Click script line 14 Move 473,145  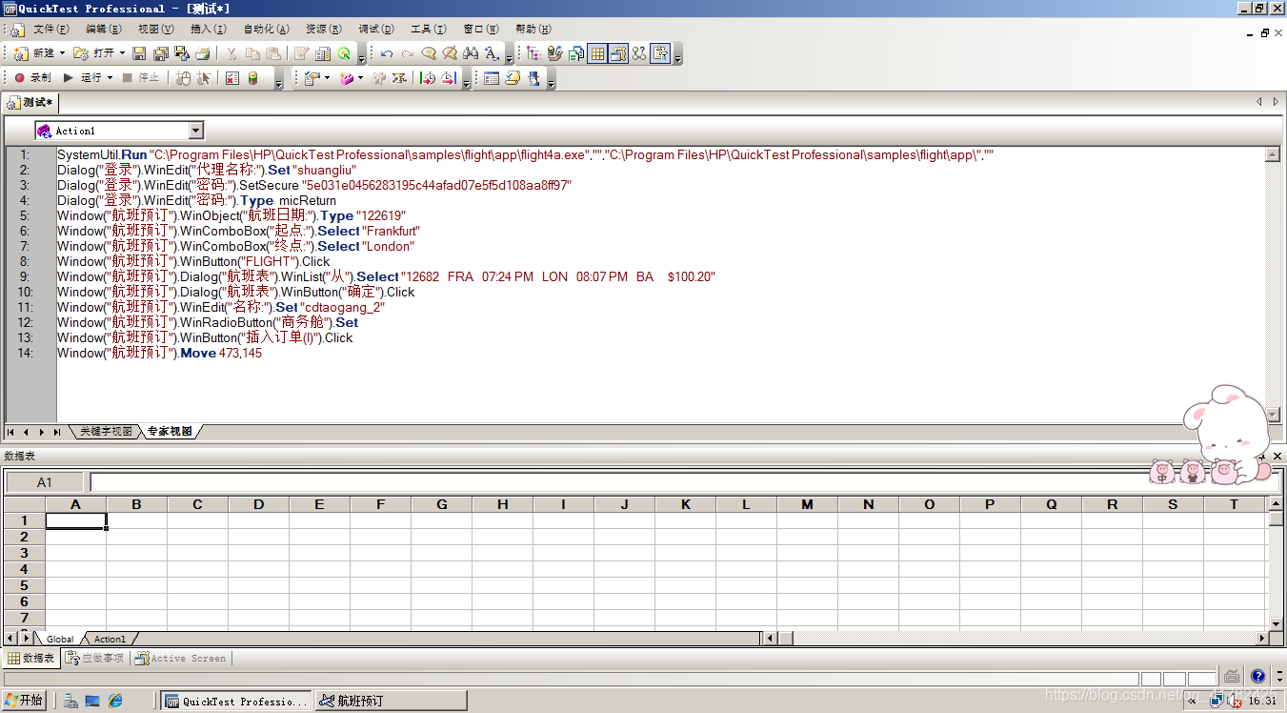click(159, 353)
